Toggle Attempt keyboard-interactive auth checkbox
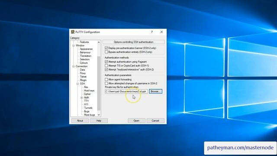Screen dimensions: 277x156 (x=106, y=69)
